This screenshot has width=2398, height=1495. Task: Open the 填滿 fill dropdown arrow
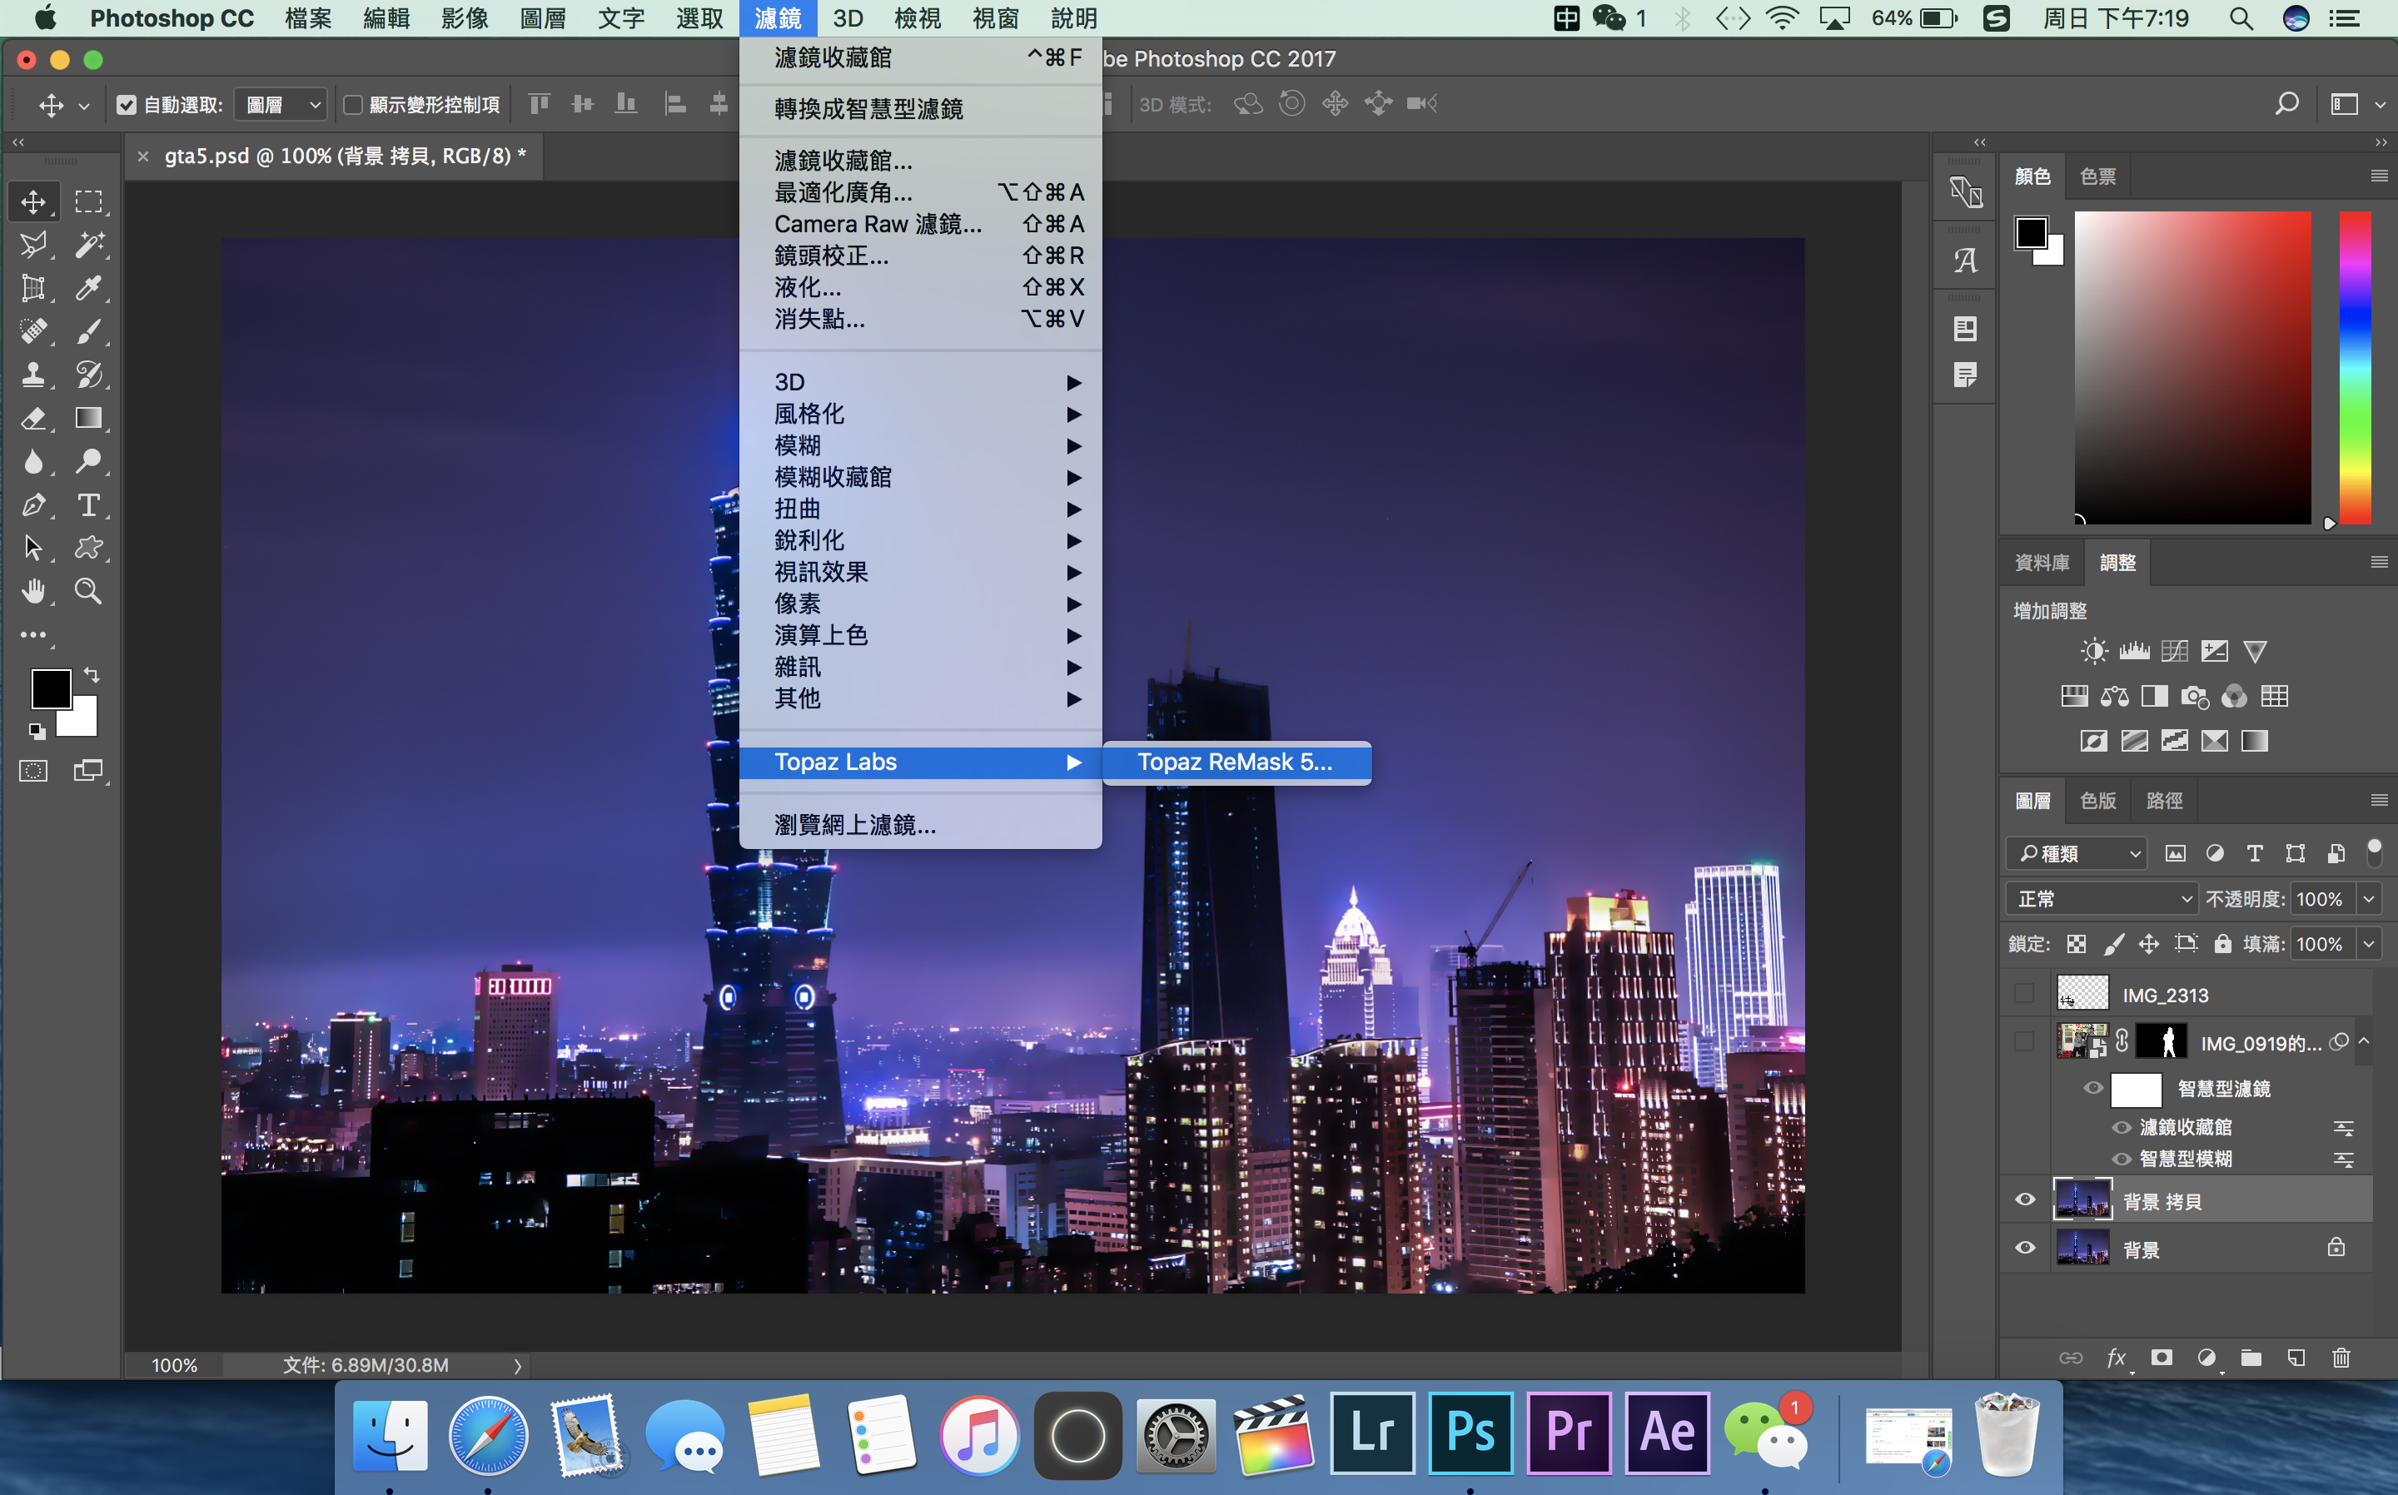pyautogui.click(x=2368, y=944)
